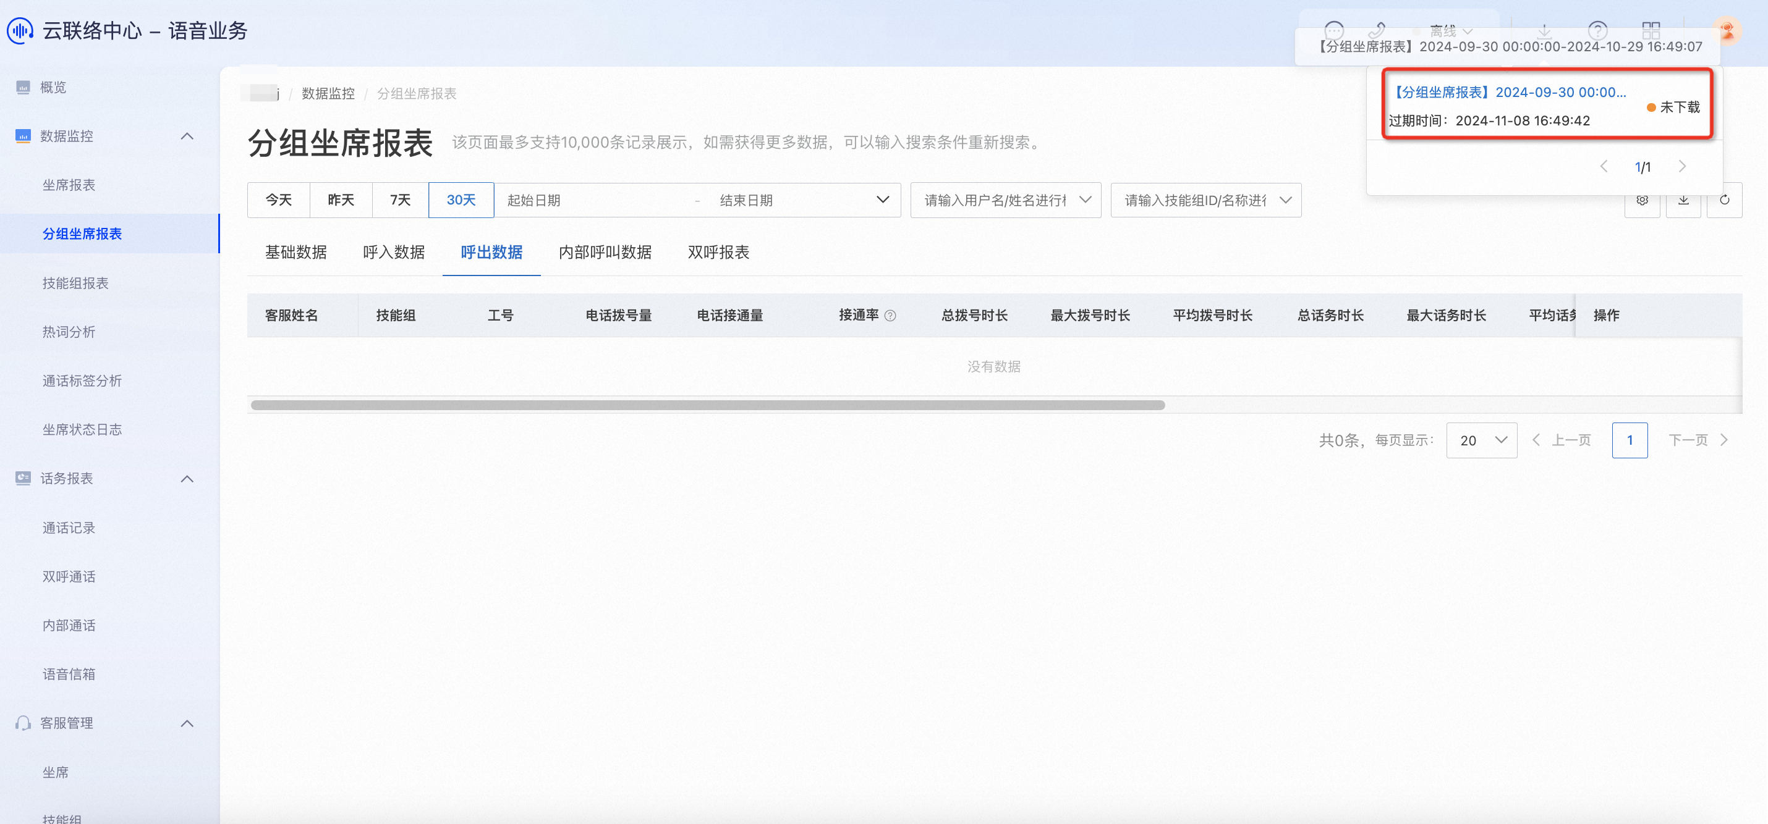Click the 总话务时长 column header

[1330, 316]
